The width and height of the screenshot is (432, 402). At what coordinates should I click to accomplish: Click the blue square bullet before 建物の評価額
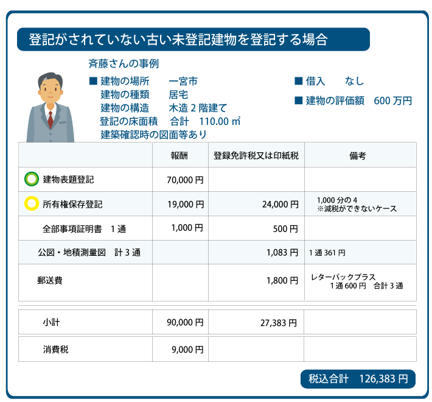click(x=299, y=100)
